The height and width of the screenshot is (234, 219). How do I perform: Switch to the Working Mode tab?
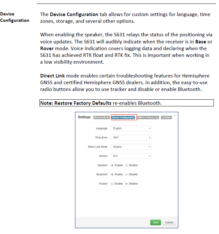coord(102,118)
